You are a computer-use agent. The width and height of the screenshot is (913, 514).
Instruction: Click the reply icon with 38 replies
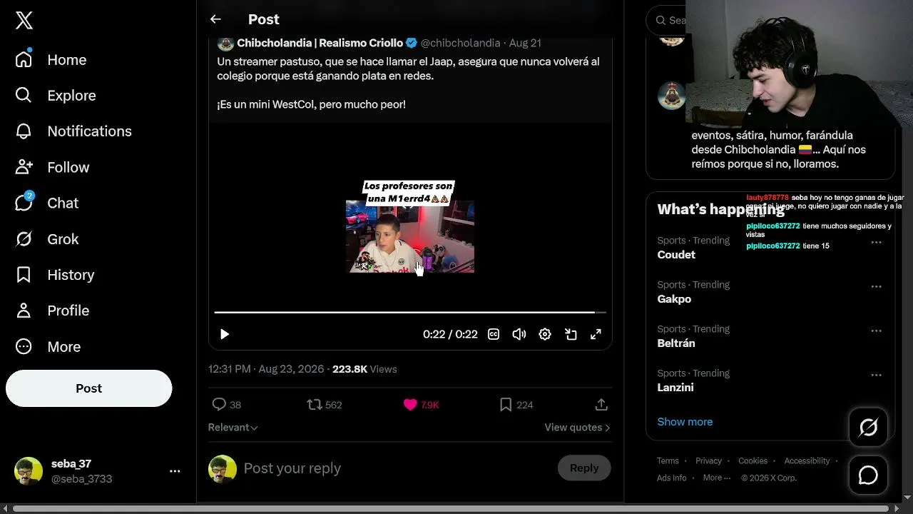click(219, 405)
